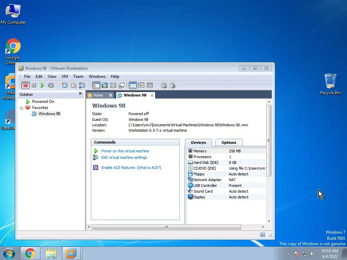Select the USB Controller device
347x260 pixels.
[x=226, y=186]
